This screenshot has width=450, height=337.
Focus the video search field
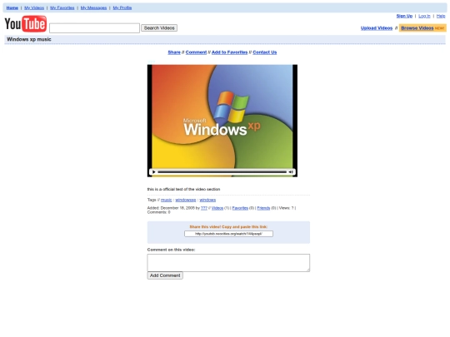pos(94,28)
